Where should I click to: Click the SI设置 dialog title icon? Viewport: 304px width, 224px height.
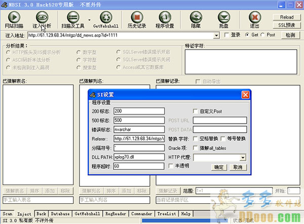pyautogui.click(x=93, y=95)
